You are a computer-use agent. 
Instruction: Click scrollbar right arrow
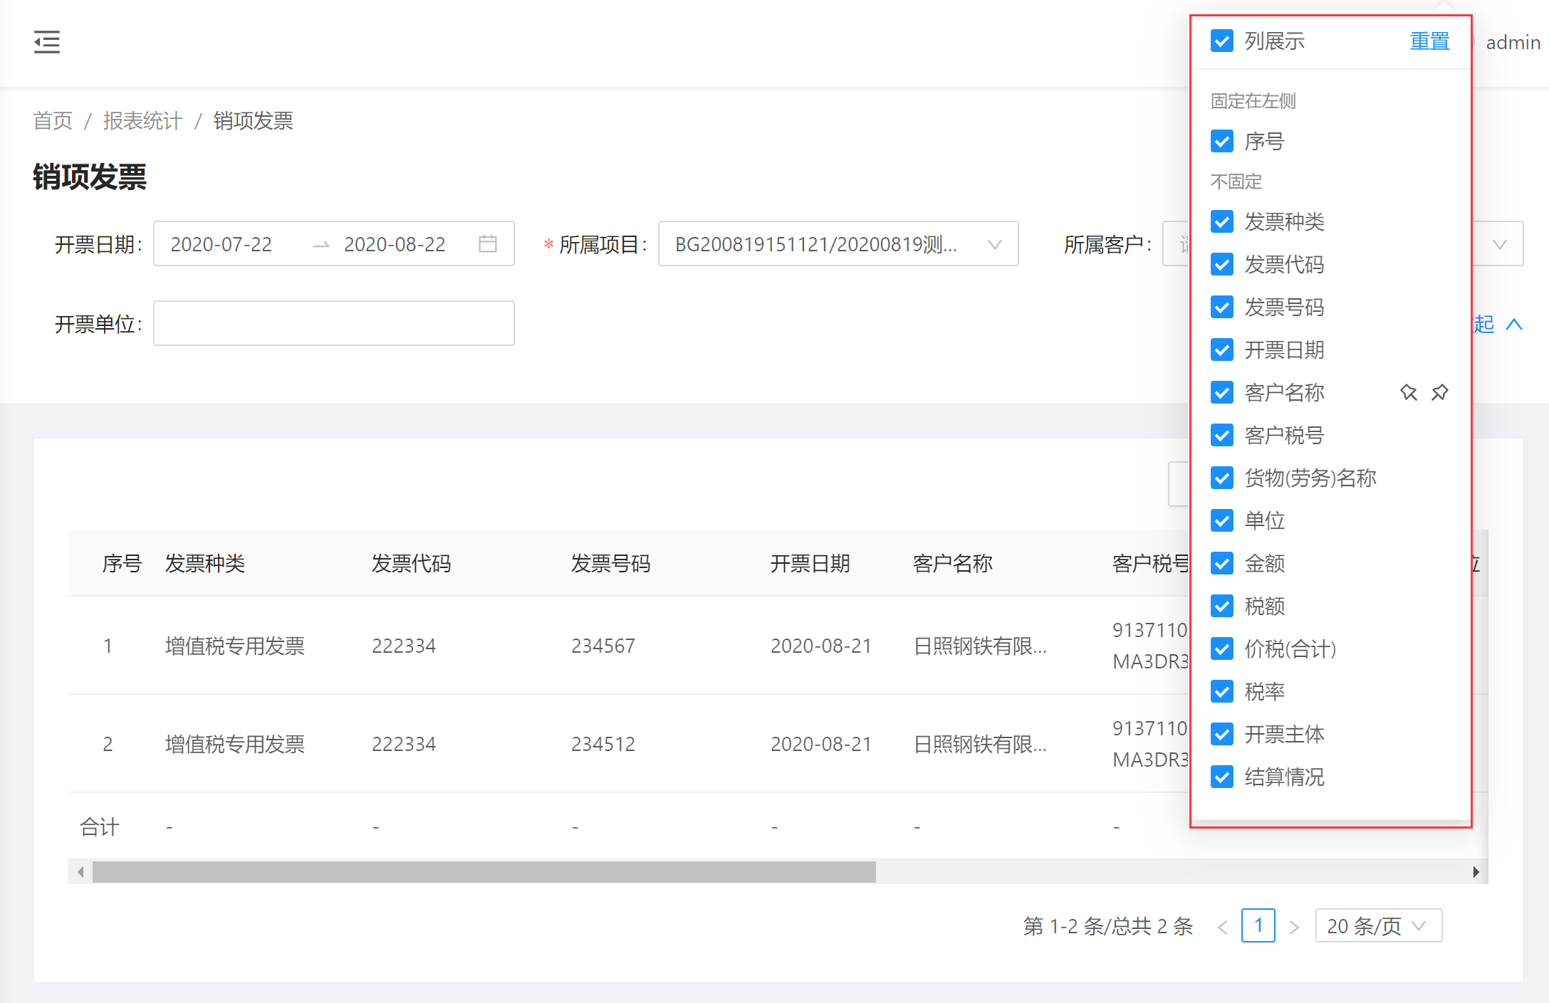[x=1476, y=872]
